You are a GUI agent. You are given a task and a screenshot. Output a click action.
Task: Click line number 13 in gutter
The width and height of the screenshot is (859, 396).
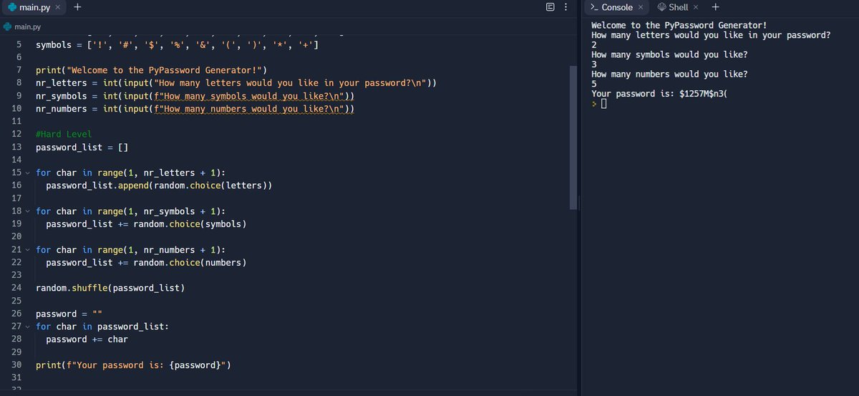pyautogui.click(x=17, y=148)
